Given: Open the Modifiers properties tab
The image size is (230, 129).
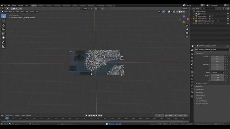Looking at the screenshot, I should coord(192,76).
